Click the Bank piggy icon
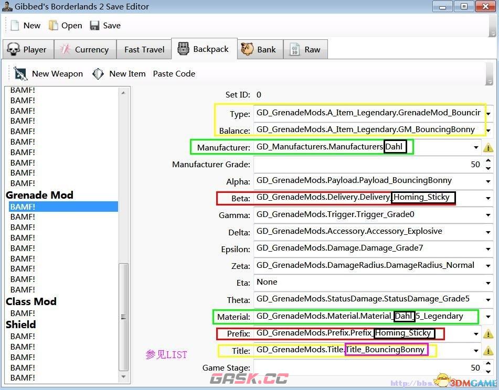This screenshot has width=499, height=390. click(247, 49)
